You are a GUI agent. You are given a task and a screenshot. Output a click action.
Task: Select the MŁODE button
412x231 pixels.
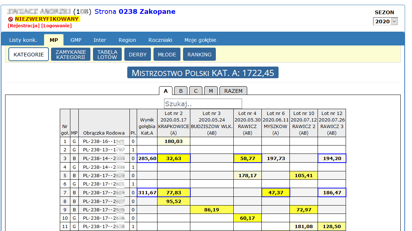(x=167, y=55)
